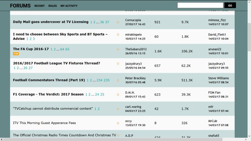Screen dimensions: 251x141
Task: Click the GO search button
Action: [230, 5]
